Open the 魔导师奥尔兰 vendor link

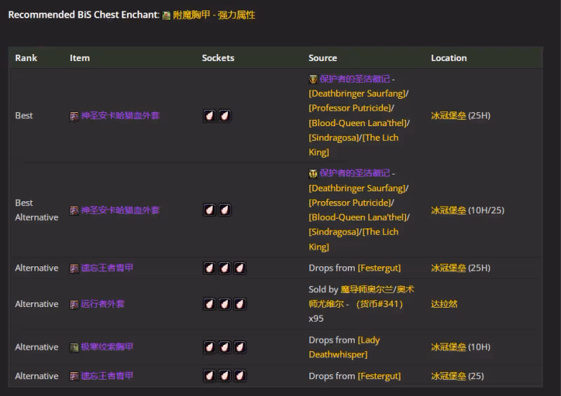(x=366, y=289)
